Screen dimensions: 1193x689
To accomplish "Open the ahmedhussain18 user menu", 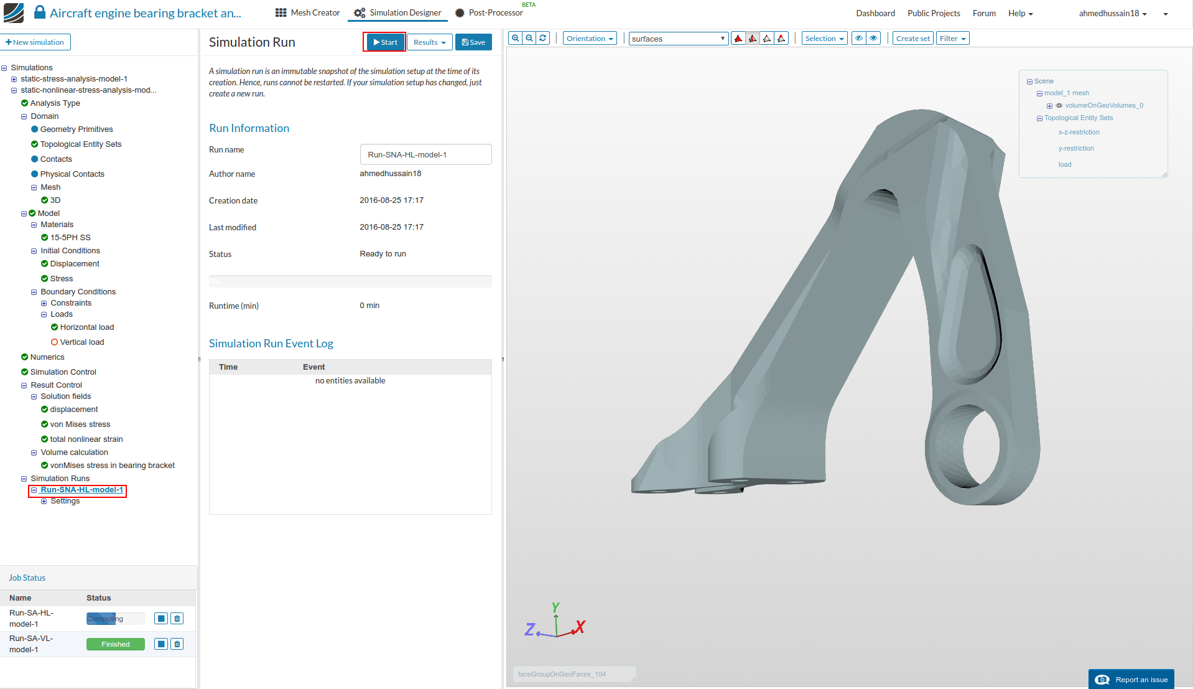I will (1113, 13).
